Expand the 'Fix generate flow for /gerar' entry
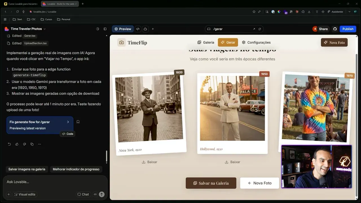361x203 pixels. (68, 122)
